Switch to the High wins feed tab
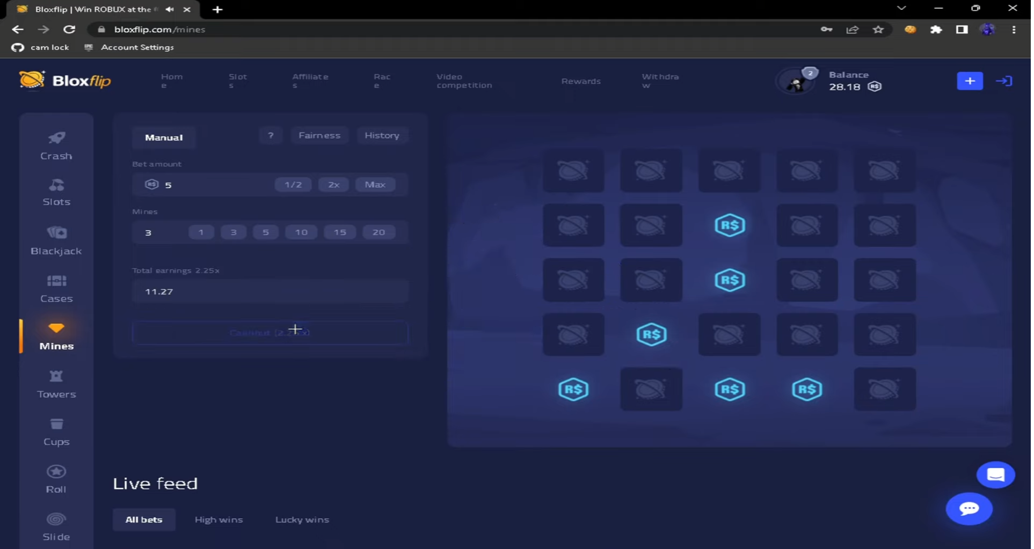The width and height of the screenshot is (1034, 549). (x=219, y=519)
